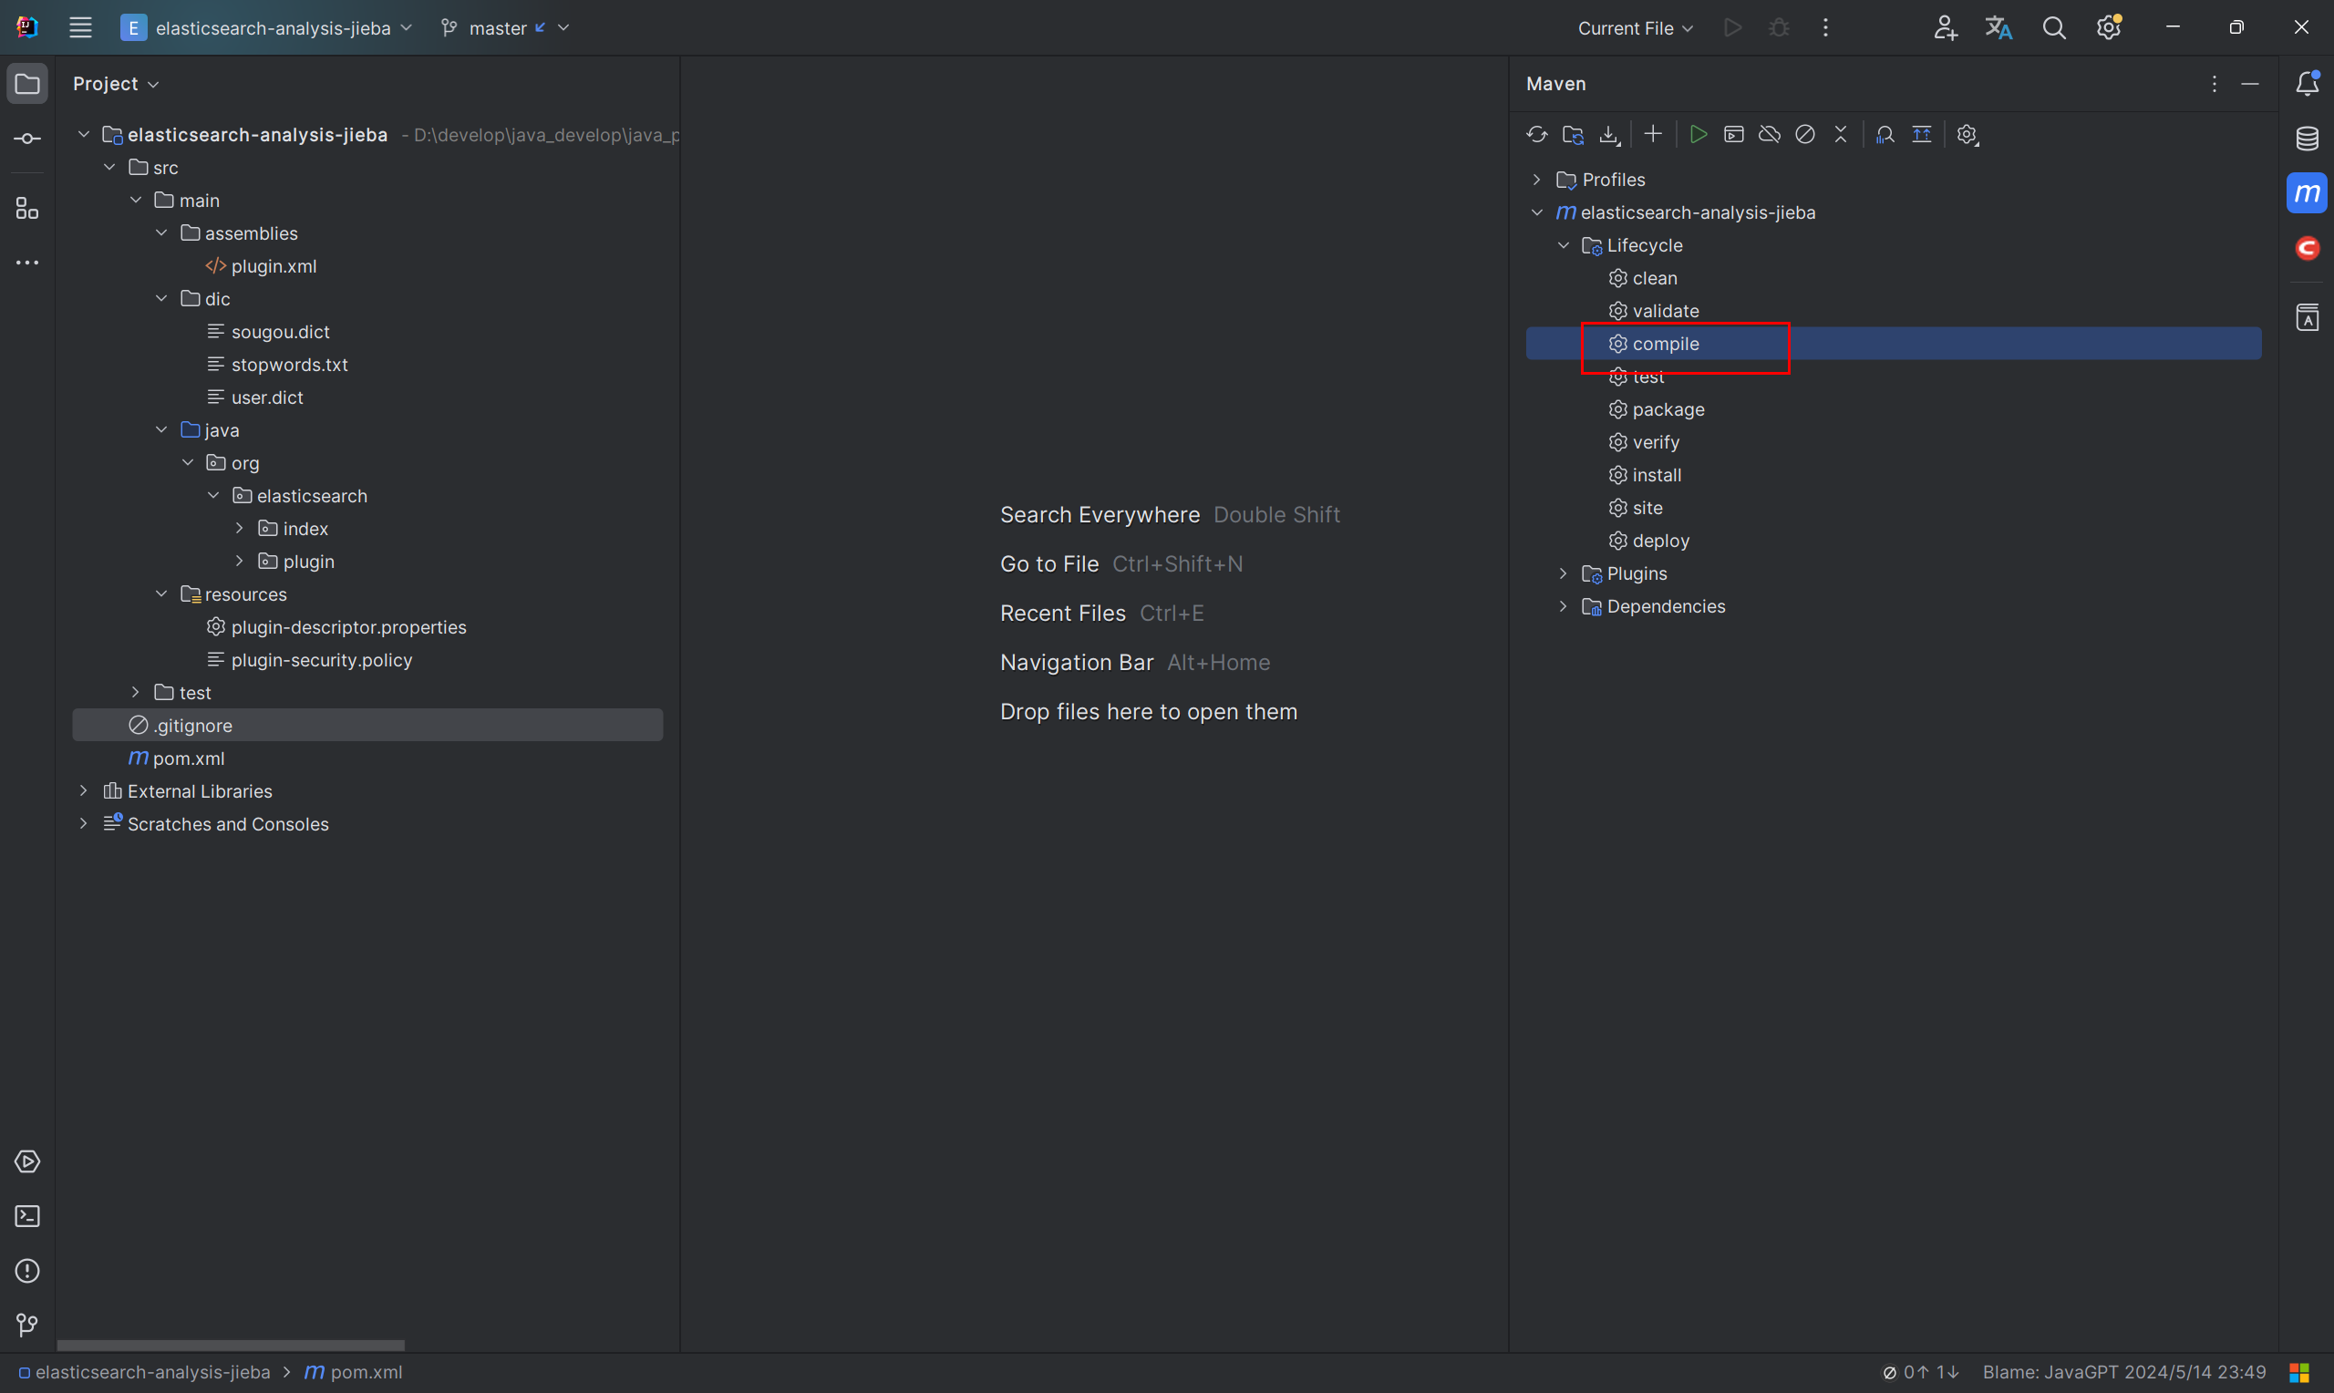Reload All Maven Projects in Maven toolbar
The height and width of the screenshot is (1393, 2334).
click(1536, 134)
